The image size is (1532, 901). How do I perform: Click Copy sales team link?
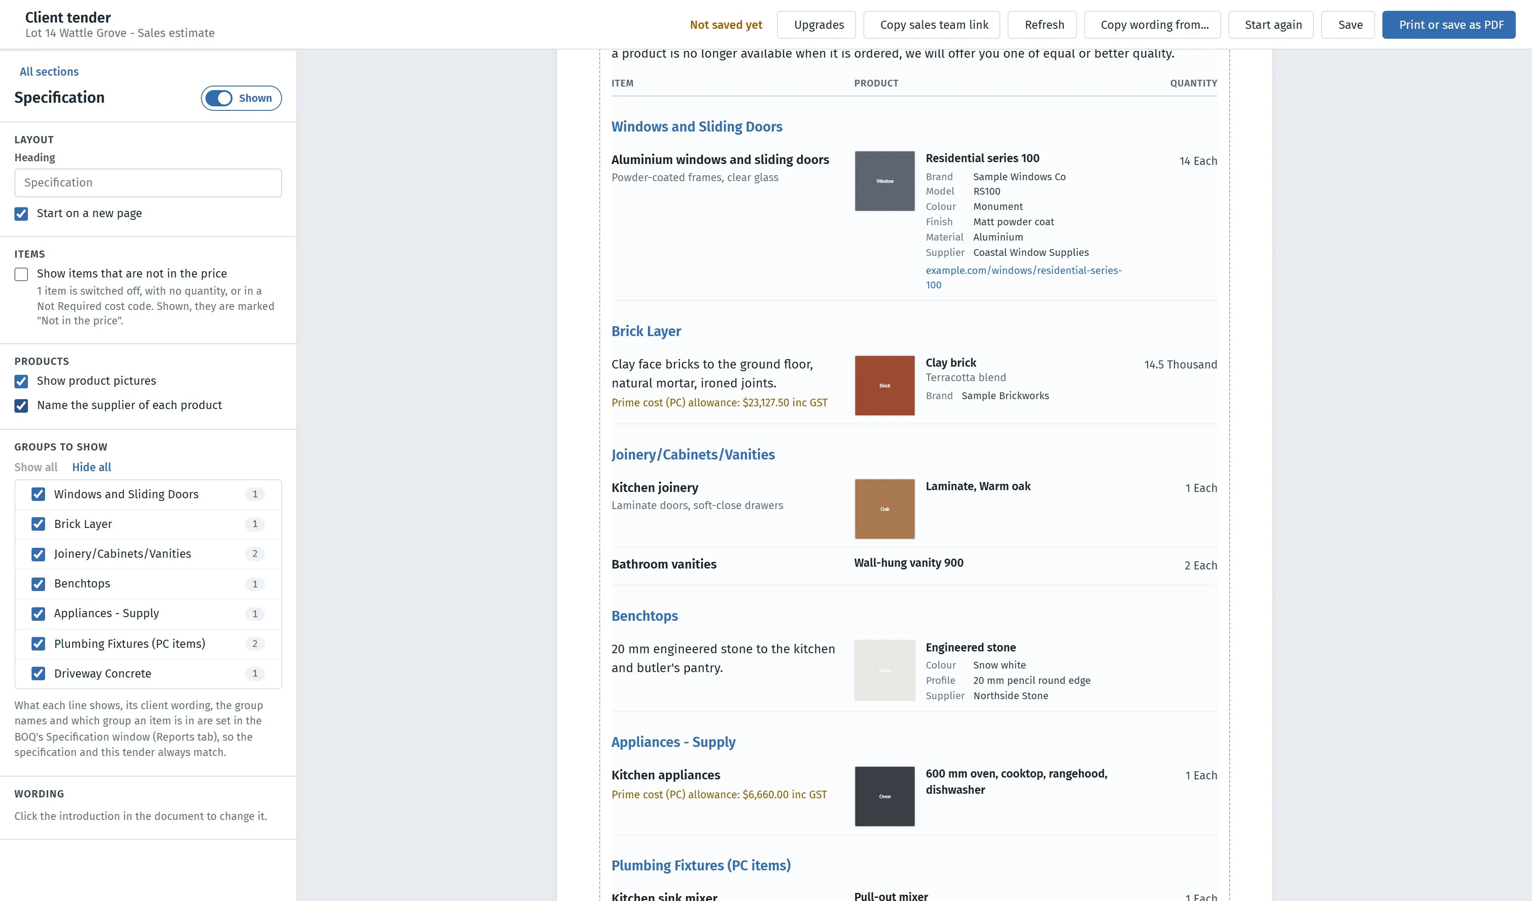(931, 25)
